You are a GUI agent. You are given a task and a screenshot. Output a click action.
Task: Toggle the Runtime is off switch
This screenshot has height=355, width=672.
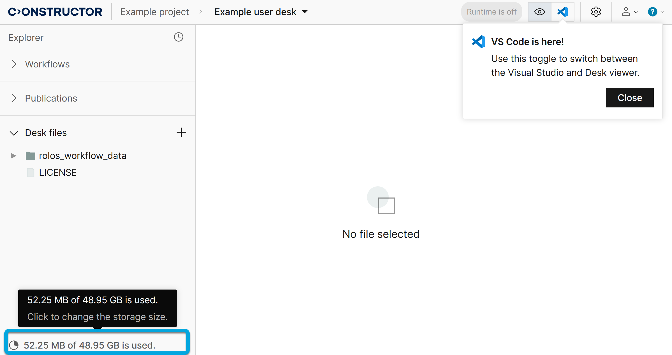tap(491, 12)
